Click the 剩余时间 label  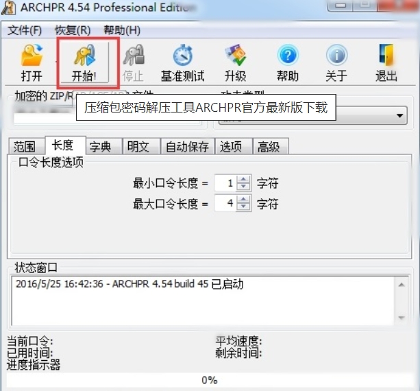coord(238,353)
